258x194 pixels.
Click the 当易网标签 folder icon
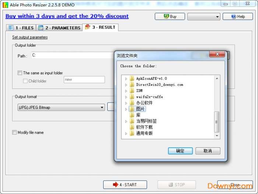pyautogui.click(x=132, y=121)
